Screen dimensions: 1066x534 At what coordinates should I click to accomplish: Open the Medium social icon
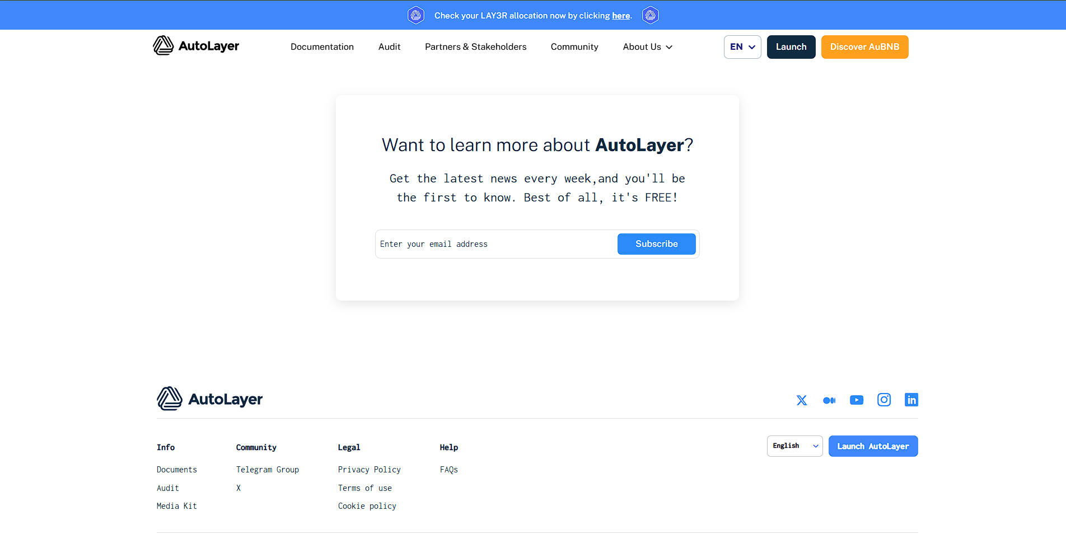[x=829, y=400]
